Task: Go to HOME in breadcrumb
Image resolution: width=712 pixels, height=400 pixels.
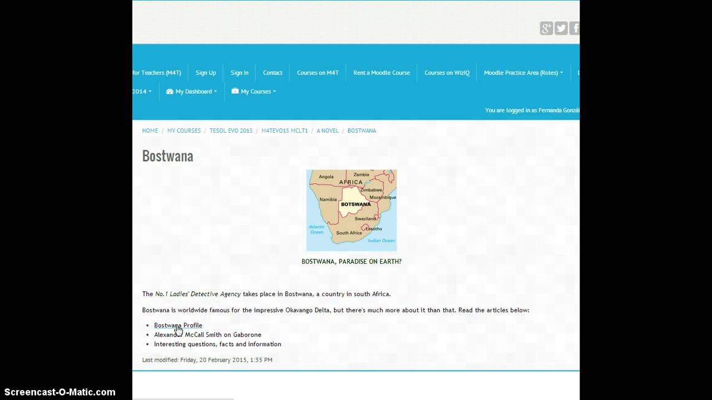Action: point(150,131)
